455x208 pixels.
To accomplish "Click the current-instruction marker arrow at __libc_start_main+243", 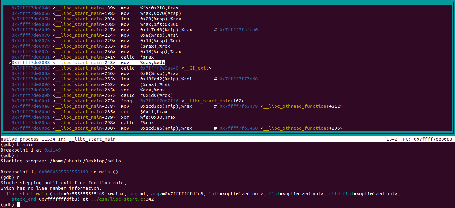I will [x=10, y=63].
